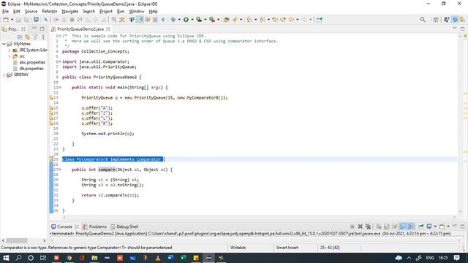This screenshot has width=468, height=263.
Task: Close the PriorityQueueDemo2.java editor tab
Action: [x=108, y=29]
